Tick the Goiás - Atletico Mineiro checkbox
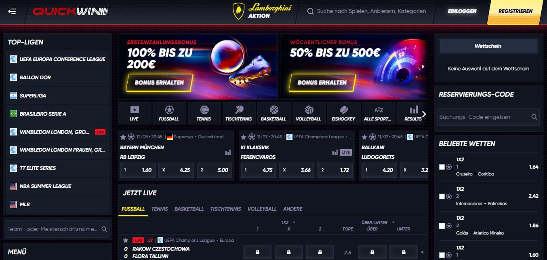547x260 pixels. (442, 226)
